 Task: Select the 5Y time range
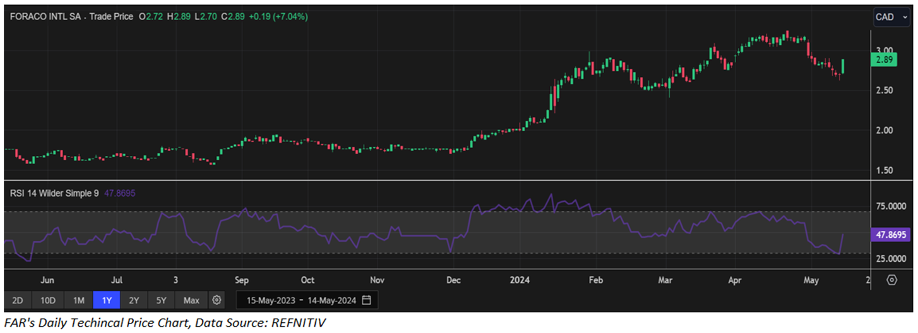(161, 300)
